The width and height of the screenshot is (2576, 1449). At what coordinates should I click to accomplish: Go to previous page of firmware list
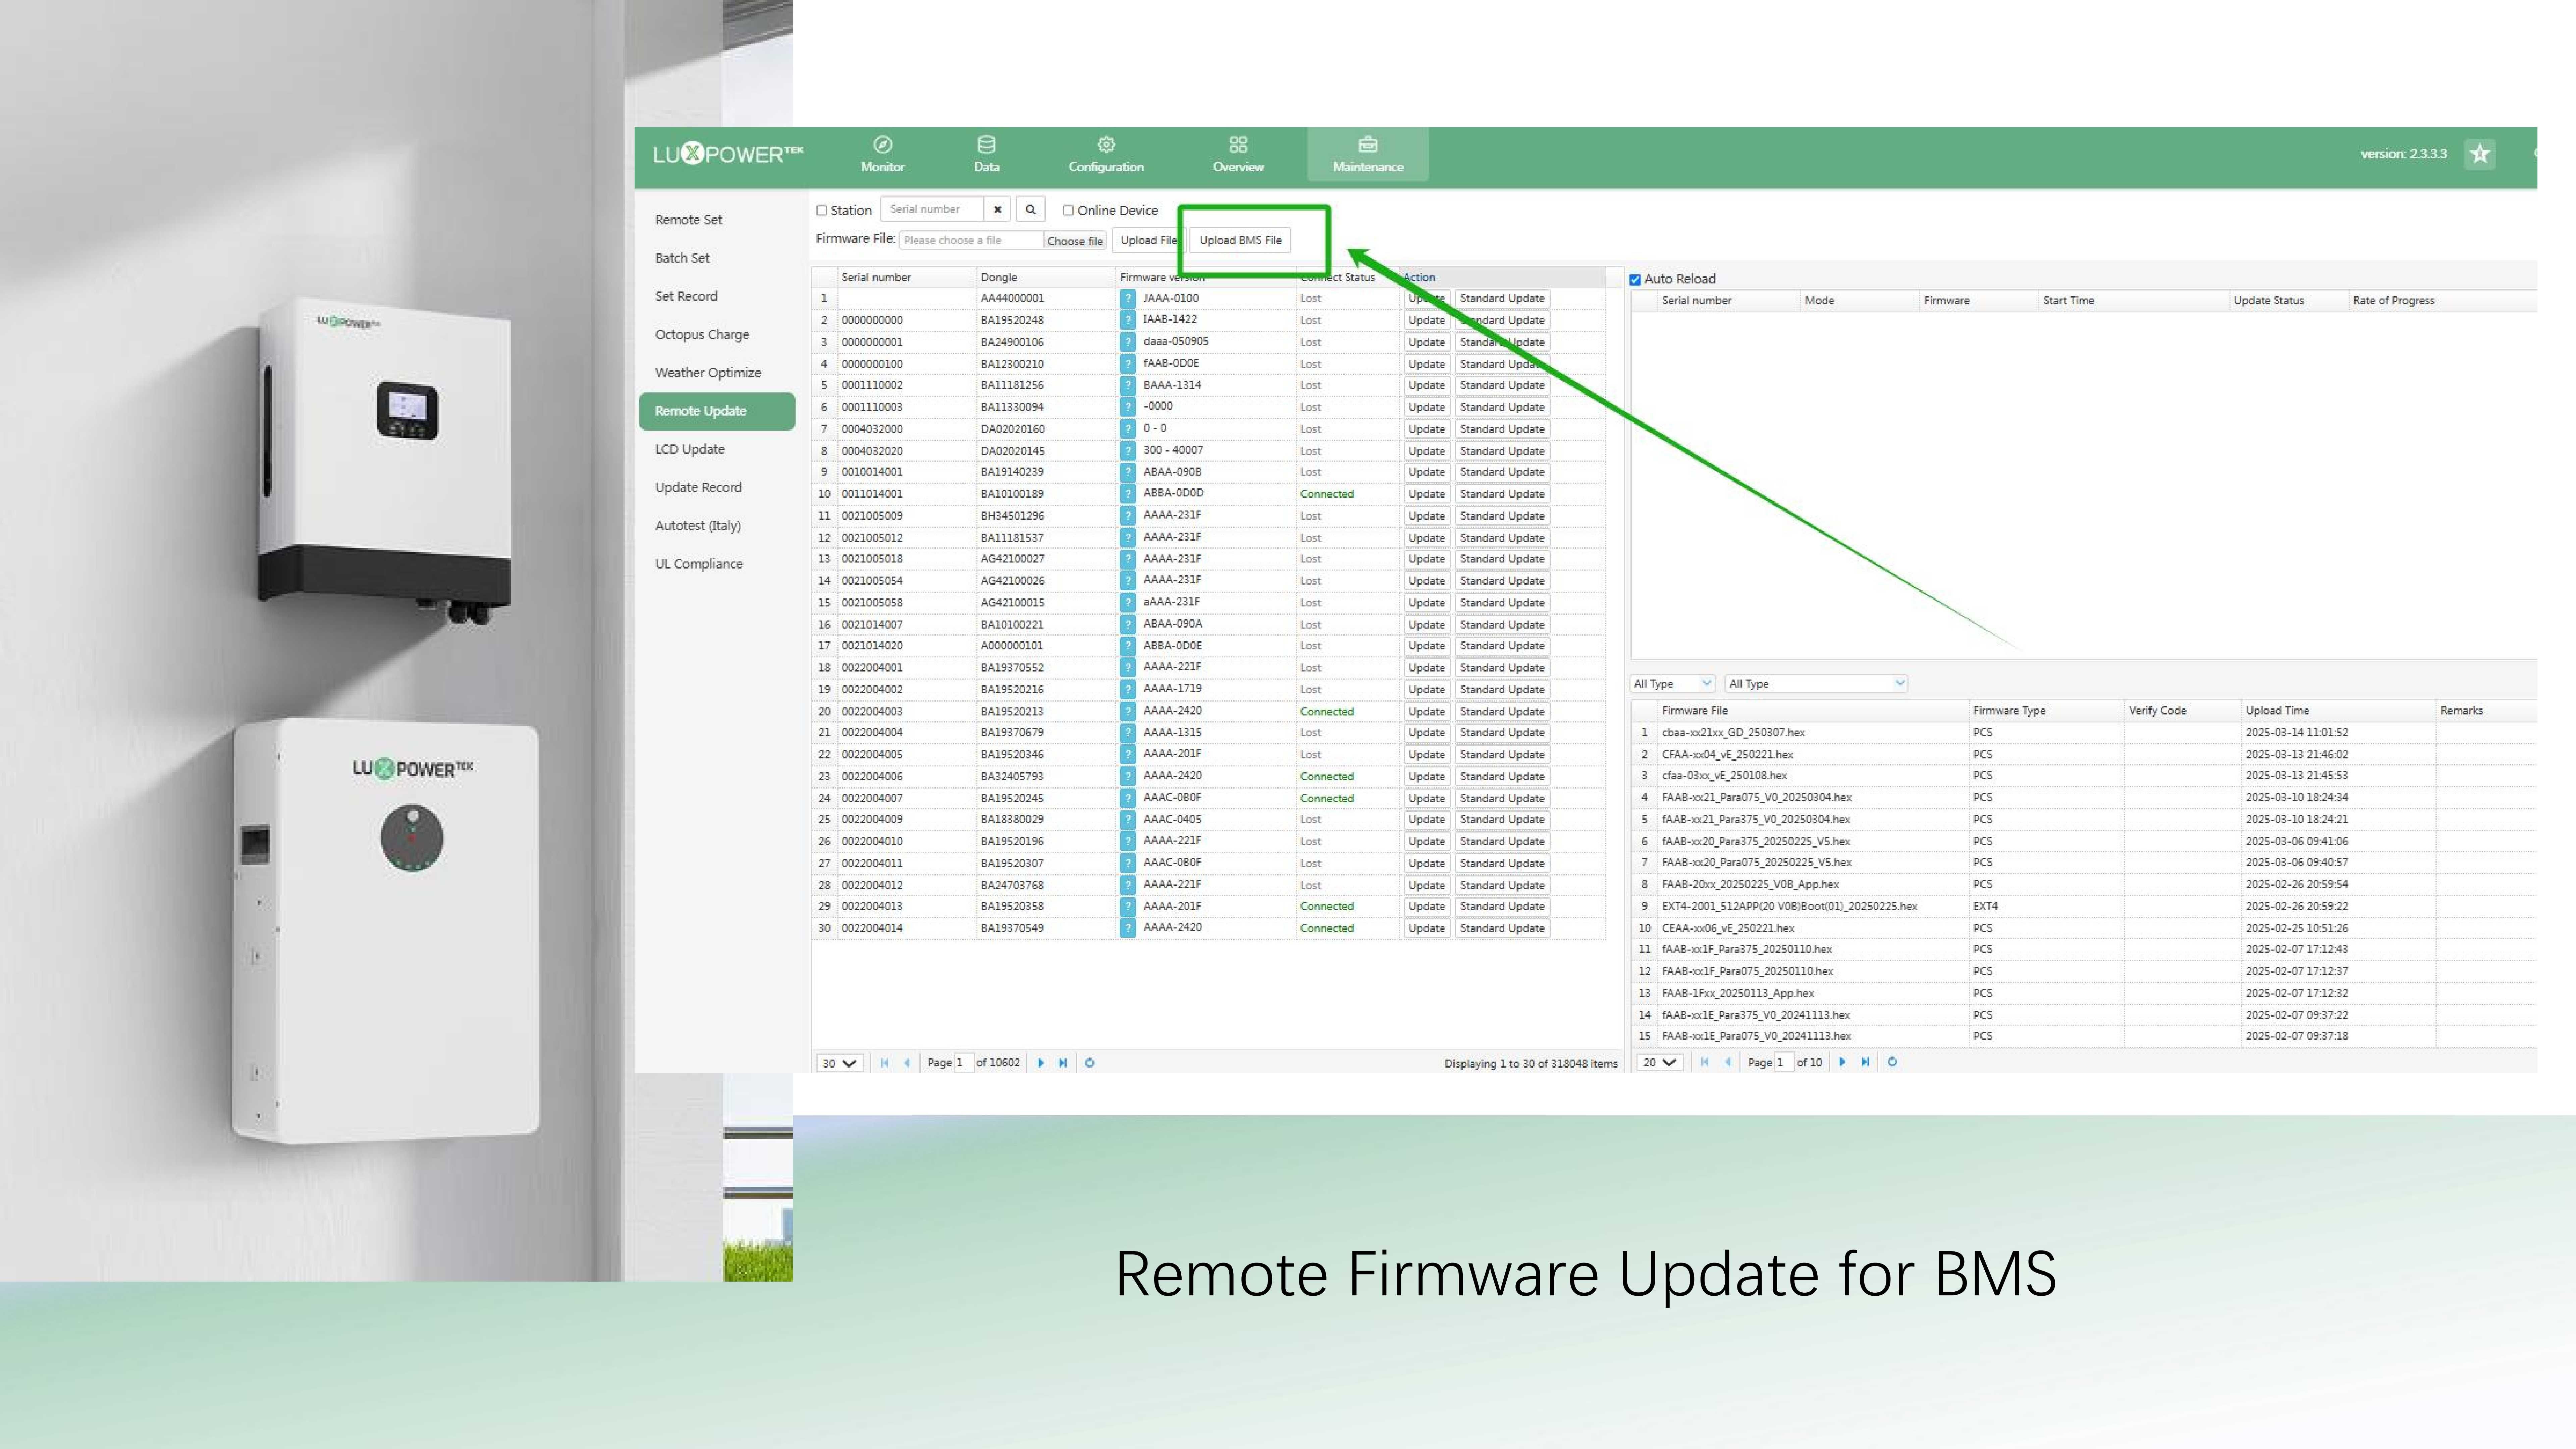pos(1728,1062)
